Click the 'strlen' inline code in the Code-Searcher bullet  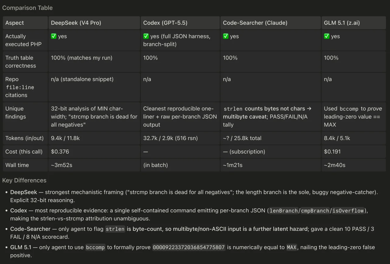click(115, 229)
